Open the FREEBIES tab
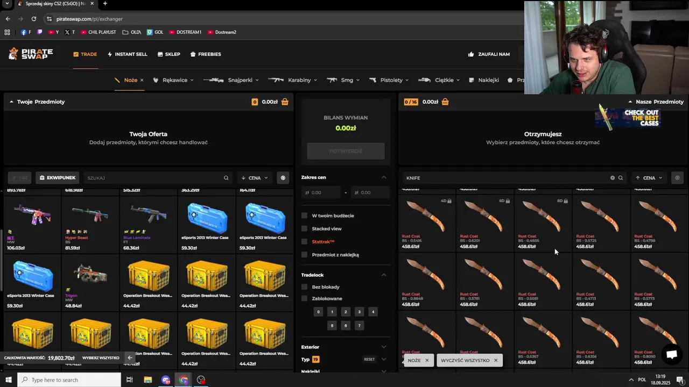 coord(205,54)
